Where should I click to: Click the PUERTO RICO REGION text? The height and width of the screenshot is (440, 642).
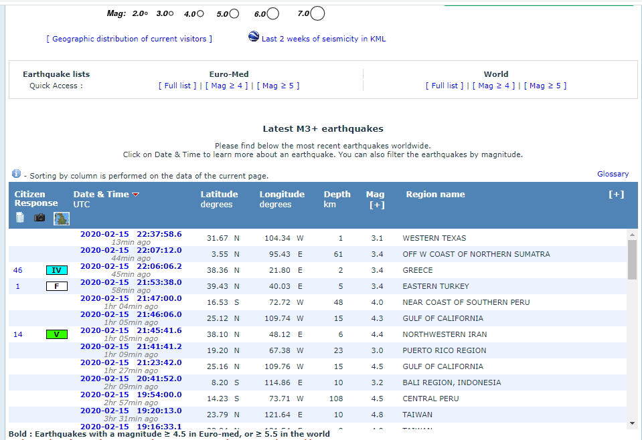[445, 350]
